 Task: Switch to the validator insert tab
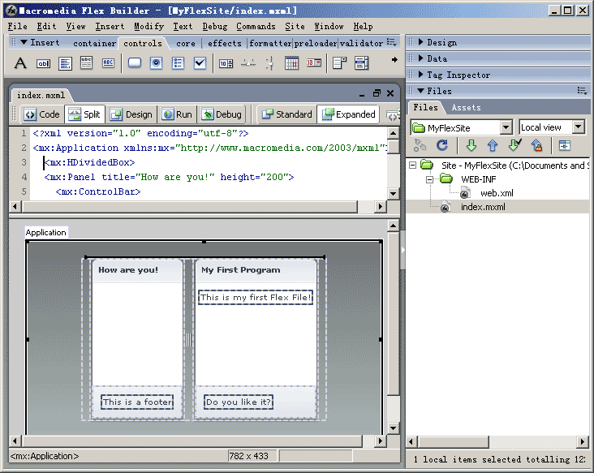pos(361,44)
